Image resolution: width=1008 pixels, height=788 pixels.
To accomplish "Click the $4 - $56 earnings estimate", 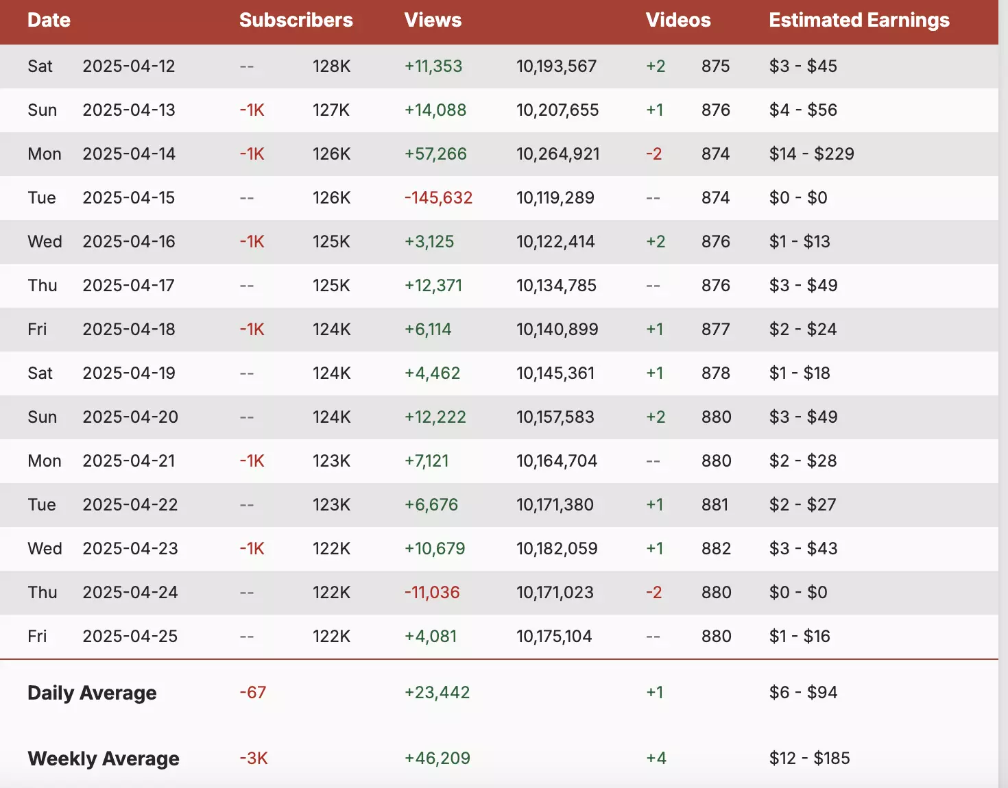I will point(803,110).
